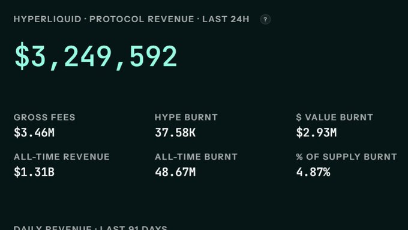Image resolution: width=408 pixels, height=230 pixels.
Task: Click the 'DAILY REVENUE · LAST 91 DAYS' heading
Action: pyautogui.click(x=90, y=228)
